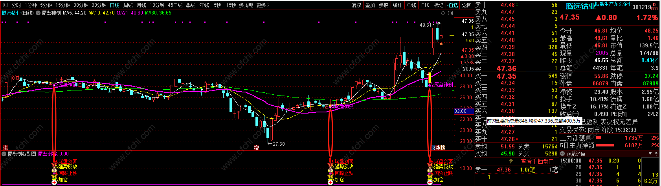Viewport: 661px width, 186px height.
Task: Click 总额 value 8.43亿
Action: (x=650, y=60)
